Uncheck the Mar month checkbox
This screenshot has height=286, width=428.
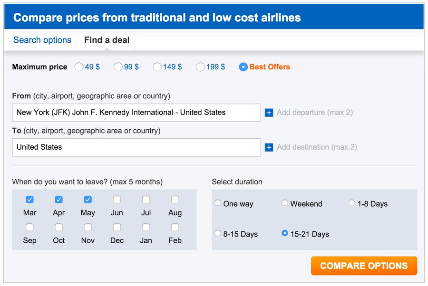coord(30,200)
